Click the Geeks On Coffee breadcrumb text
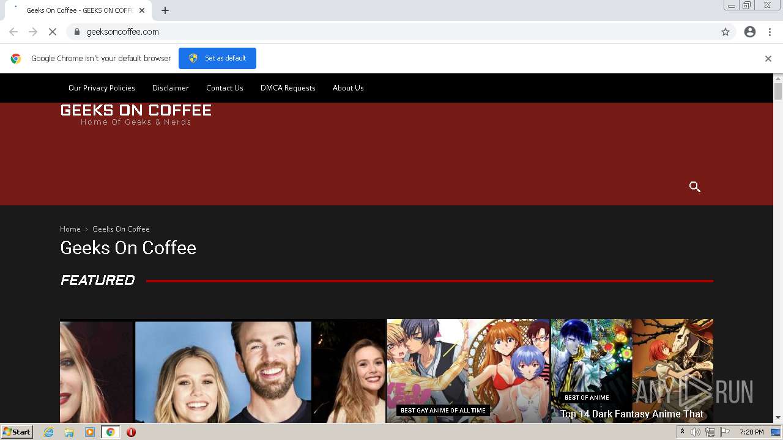 pyautogui.click(x=121, y=229)
